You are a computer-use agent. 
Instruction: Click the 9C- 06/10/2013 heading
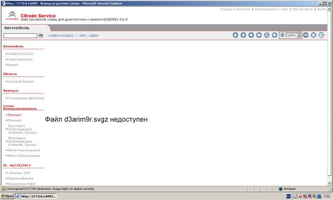17,165
